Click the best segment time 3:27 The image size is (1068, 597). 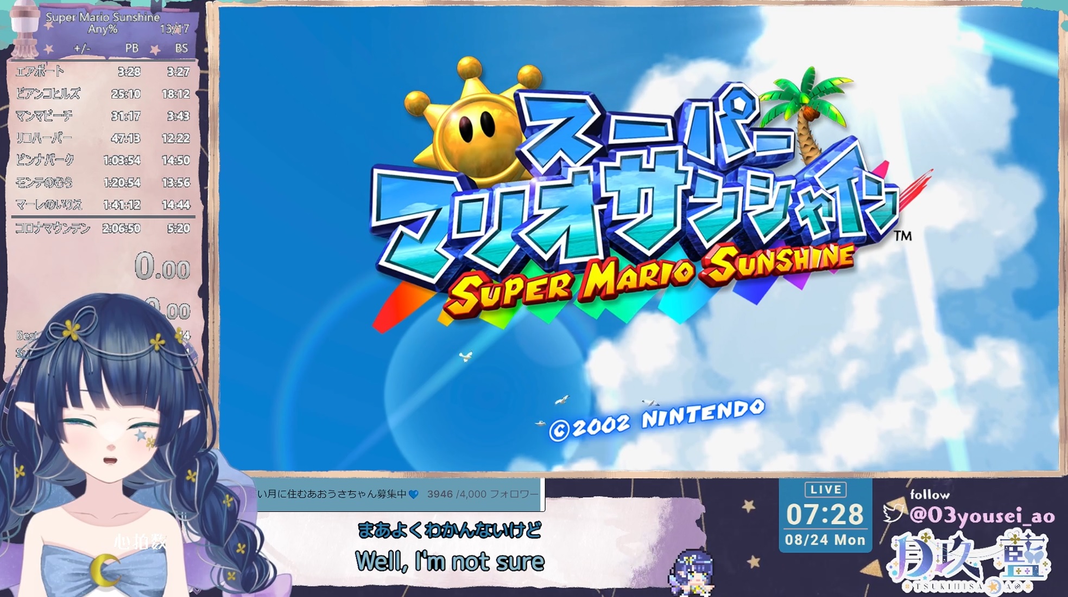click(x=178, y=72)
